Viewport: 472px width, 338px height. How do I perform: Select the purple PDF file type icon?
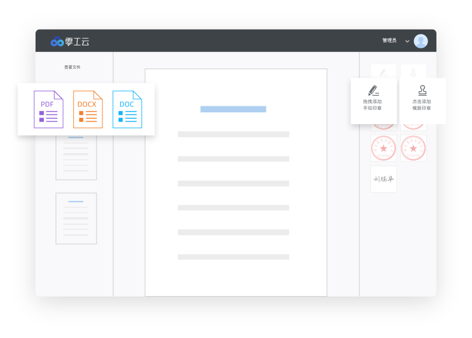(x=49, y=109)
